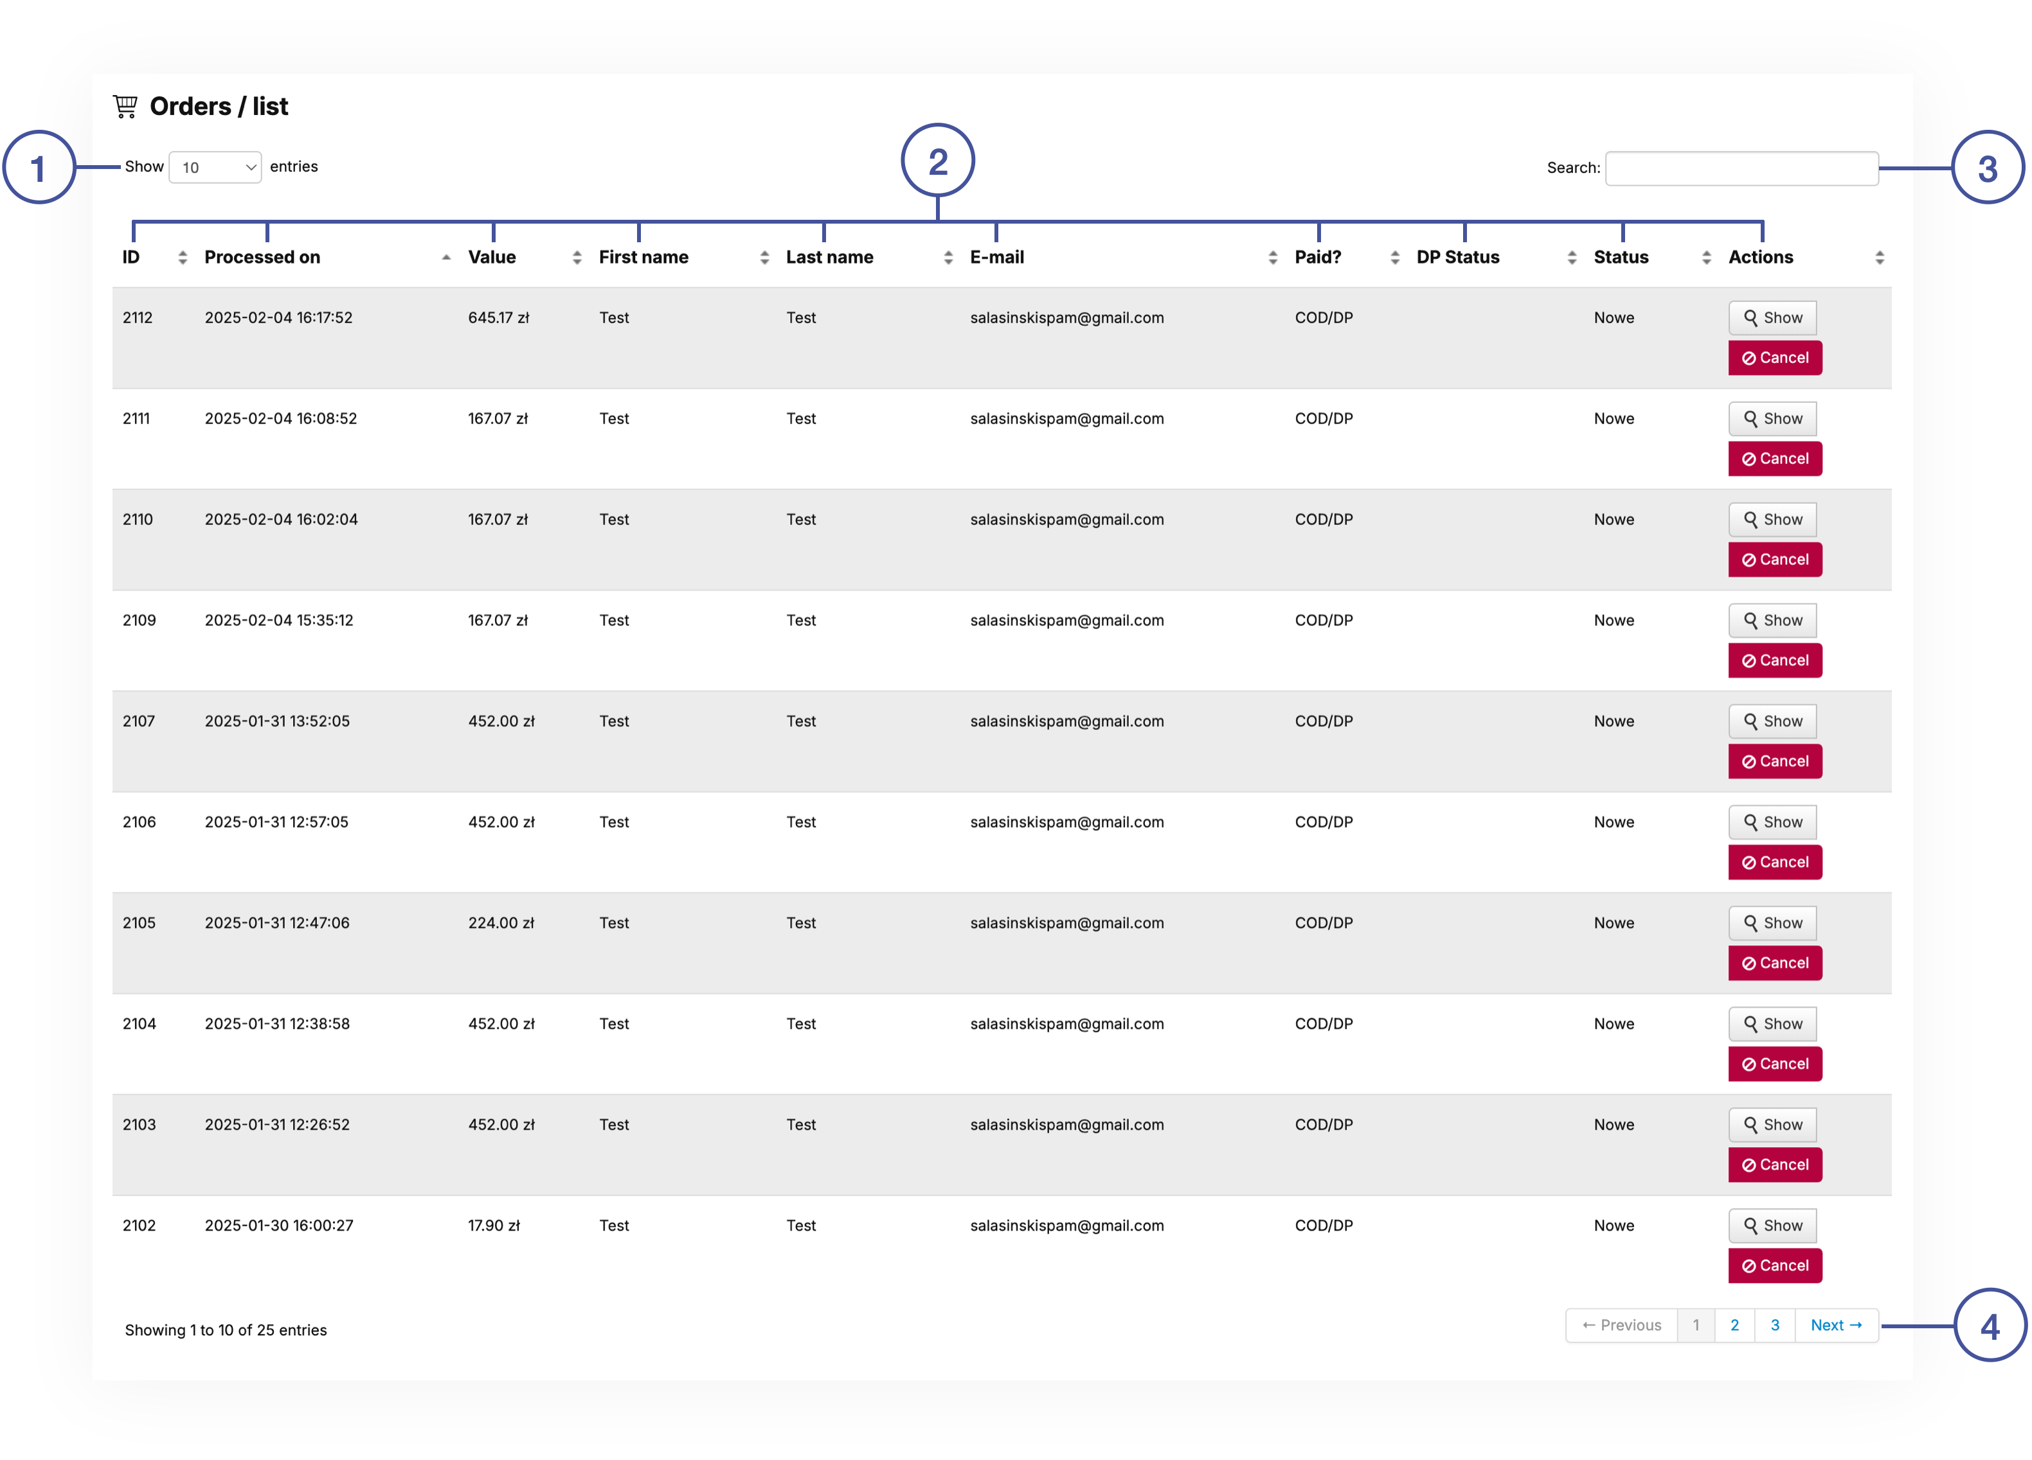Click sort icon next to First name

click(763, 257)
